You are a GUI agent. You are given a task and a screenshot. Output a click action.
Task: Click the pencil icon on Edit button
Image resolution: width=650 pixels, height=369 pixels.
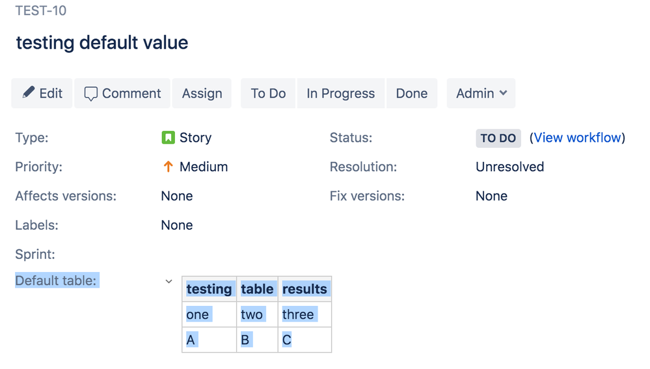(x=28, y=93)
